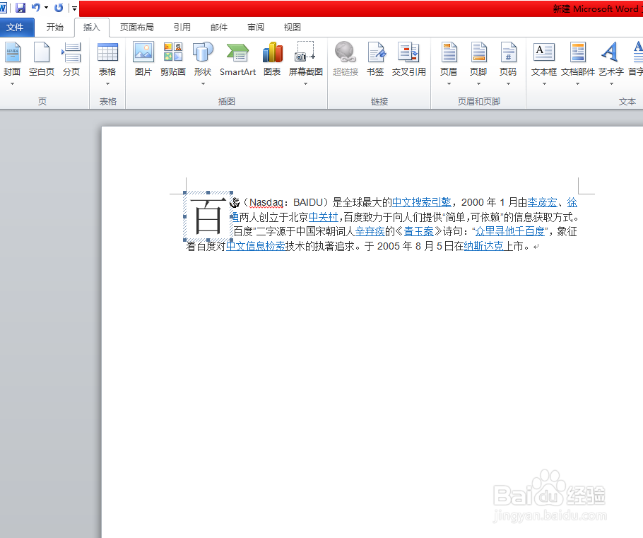This screenshot has width=643, height=538.
Task: Expand the 艺术字 dropdown arrow
Action: (x=611, y=83)
